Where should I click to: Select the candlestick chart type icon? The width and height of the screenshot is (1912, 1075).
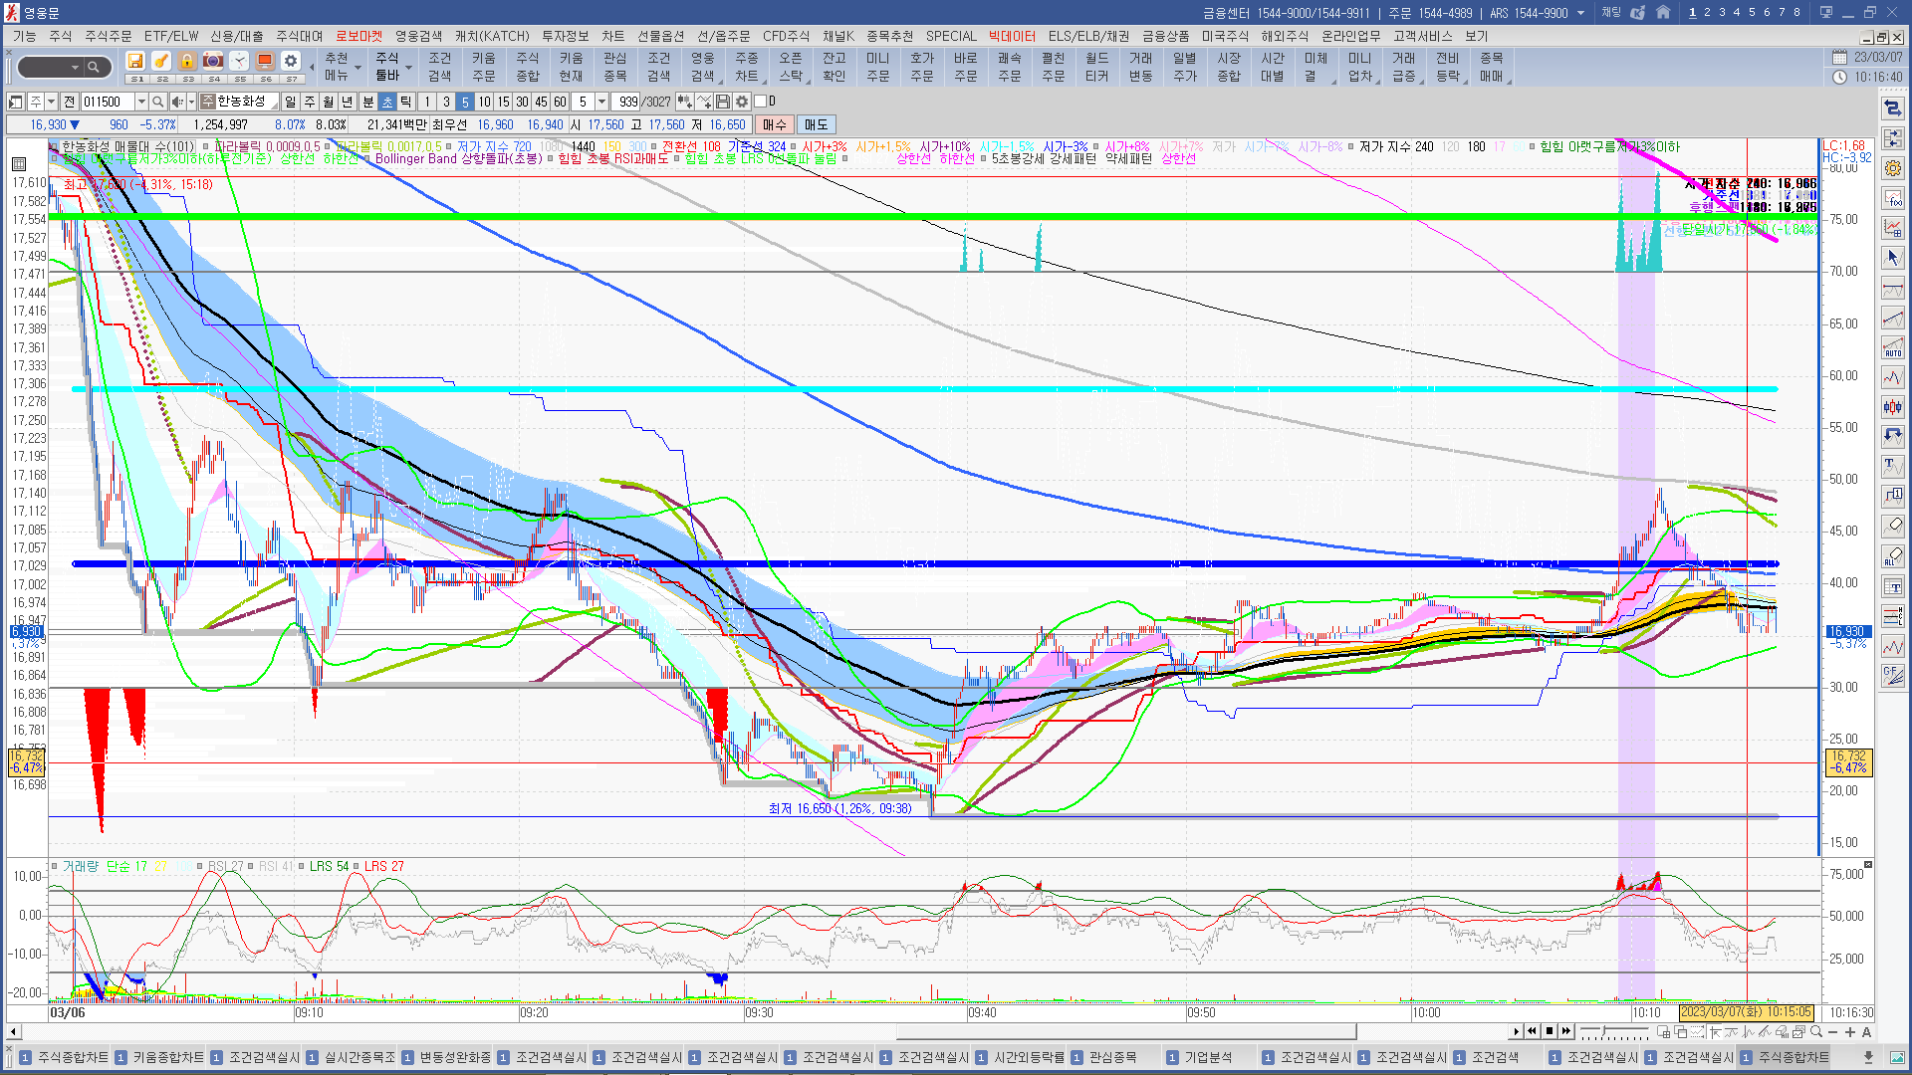tap(1892, 406)
